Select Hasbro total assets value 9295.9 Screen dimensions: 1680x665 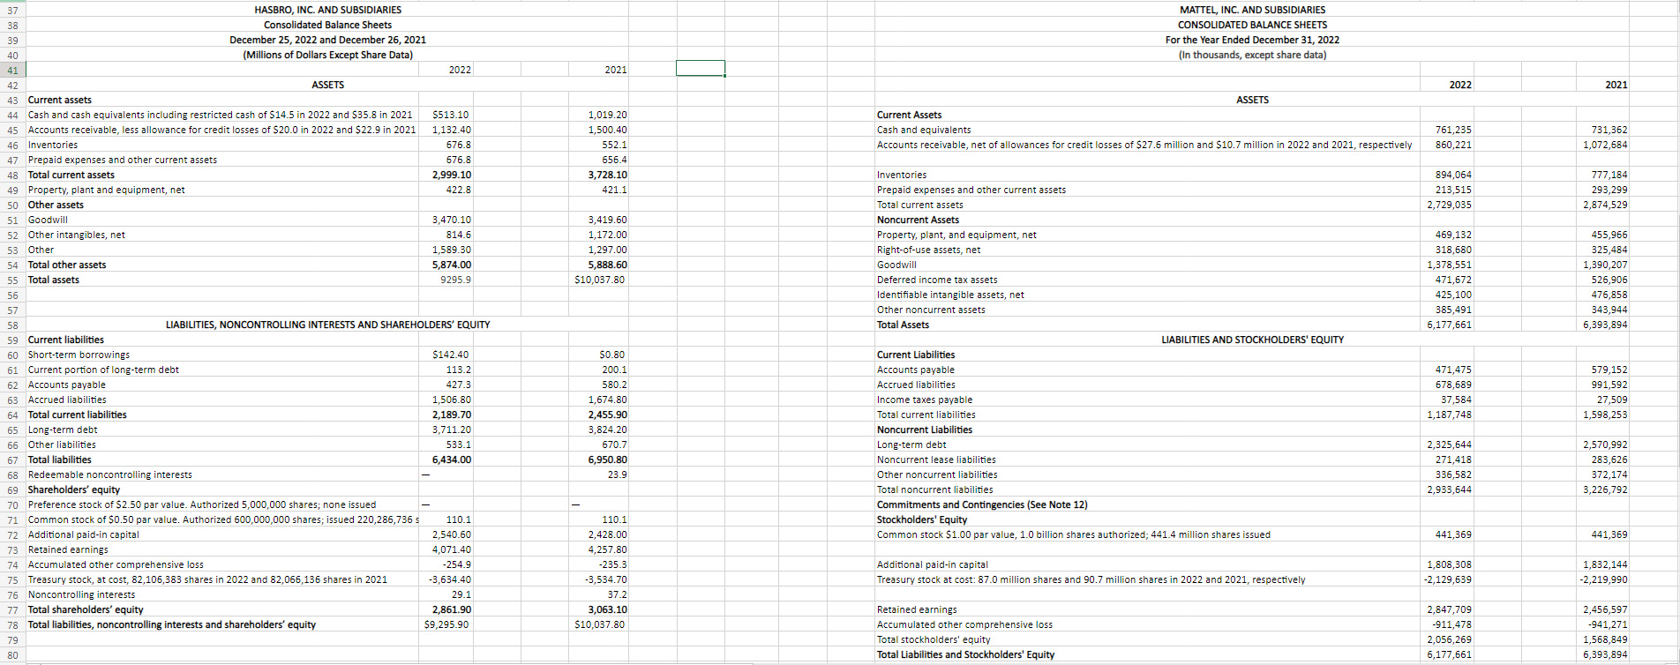point(455,280)
